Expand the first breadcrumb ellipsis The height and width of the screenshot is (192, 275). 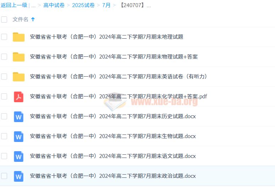33,6
